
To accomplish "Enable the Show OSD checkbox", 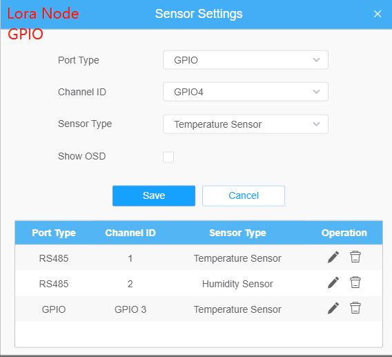I will click(x=168, y=157).
